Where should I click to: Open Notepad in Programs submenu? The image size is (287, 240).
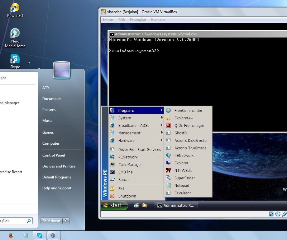point(188,186)
